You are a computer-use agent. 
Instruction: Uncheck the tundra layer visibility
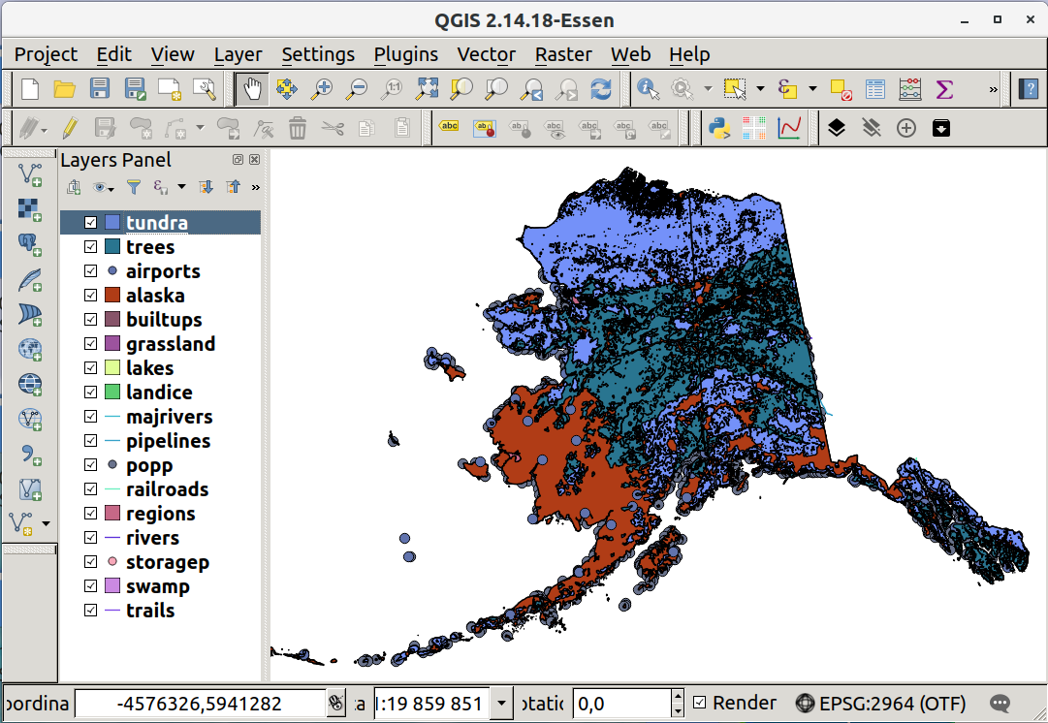coord(91,223)
